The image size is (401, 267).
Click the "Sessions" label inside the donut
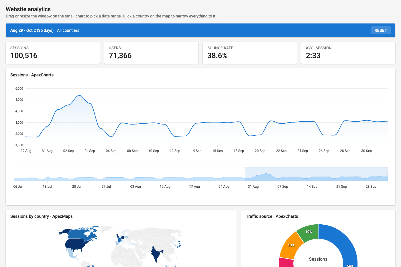click(318, 259)
